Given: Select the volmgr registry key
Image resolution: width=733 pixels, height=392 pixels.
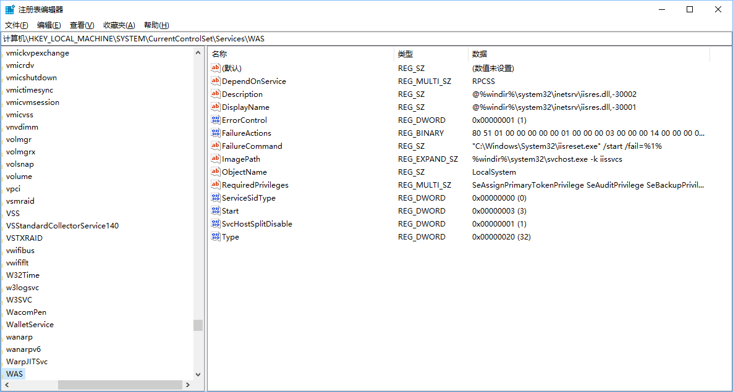Looking at the screenshot, I should tap(19, 140).
